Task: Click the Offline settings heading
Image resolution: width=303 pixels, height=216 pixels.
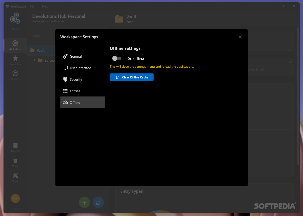Action: click(x=125, y=48)
